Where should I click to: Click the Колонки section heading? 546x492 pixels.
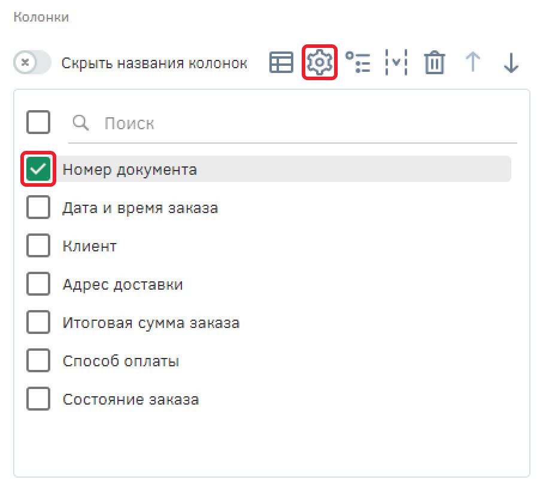click(41, 17)
